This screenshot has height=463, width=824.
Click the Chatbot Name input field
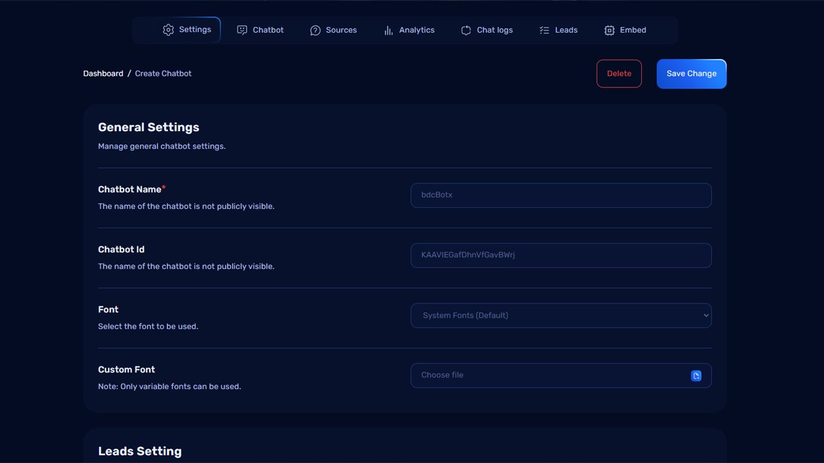[560, 195]
